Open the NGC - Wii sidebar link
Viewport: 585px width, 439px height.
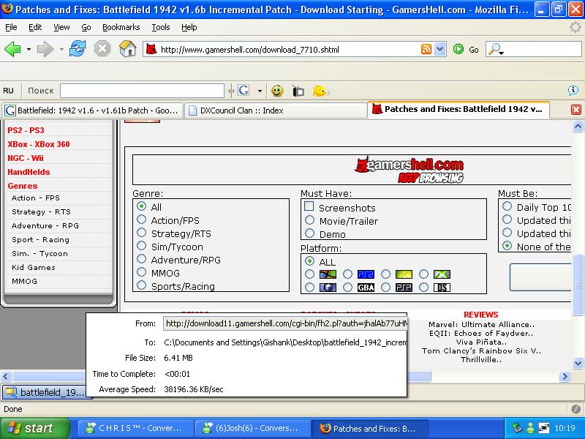coord(26,158)
